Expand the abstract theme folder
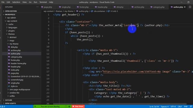 click(13, 37)
